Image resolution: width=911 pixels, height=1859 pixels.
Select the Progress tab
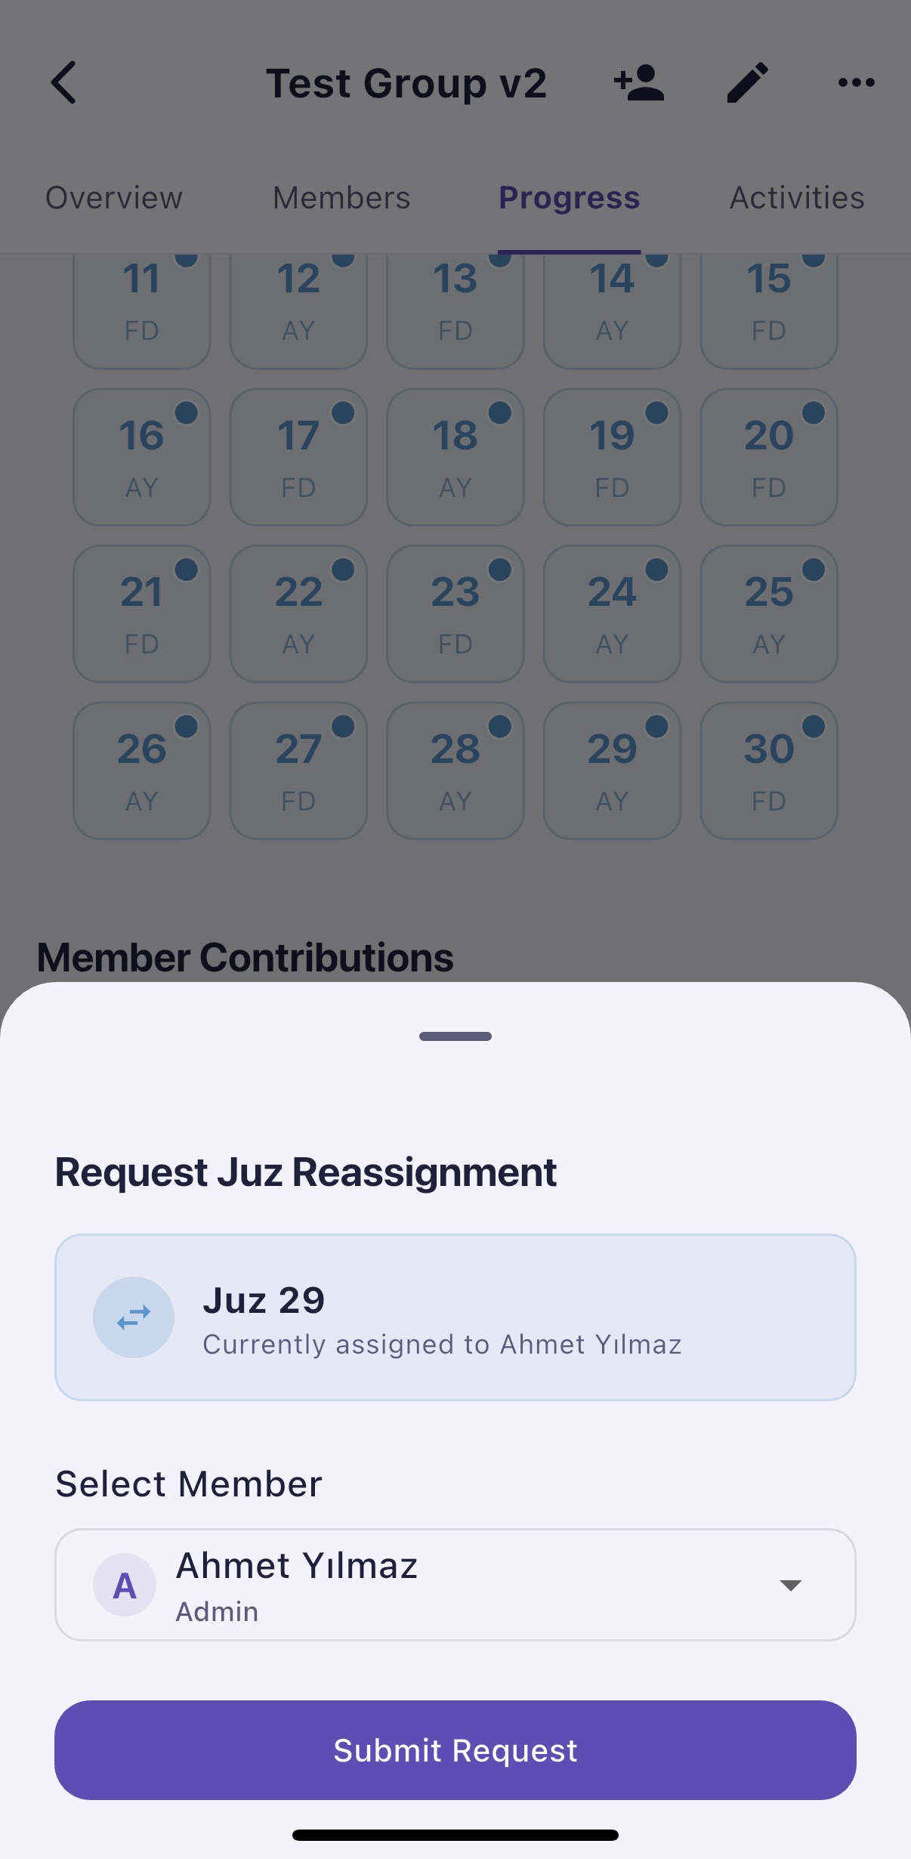(570, 198)
